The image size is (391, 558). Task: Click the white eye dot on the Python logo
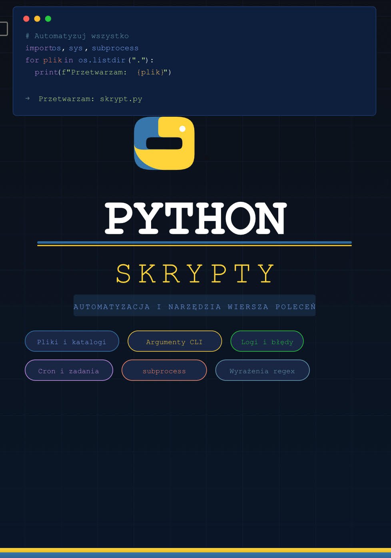pos(182,129)
